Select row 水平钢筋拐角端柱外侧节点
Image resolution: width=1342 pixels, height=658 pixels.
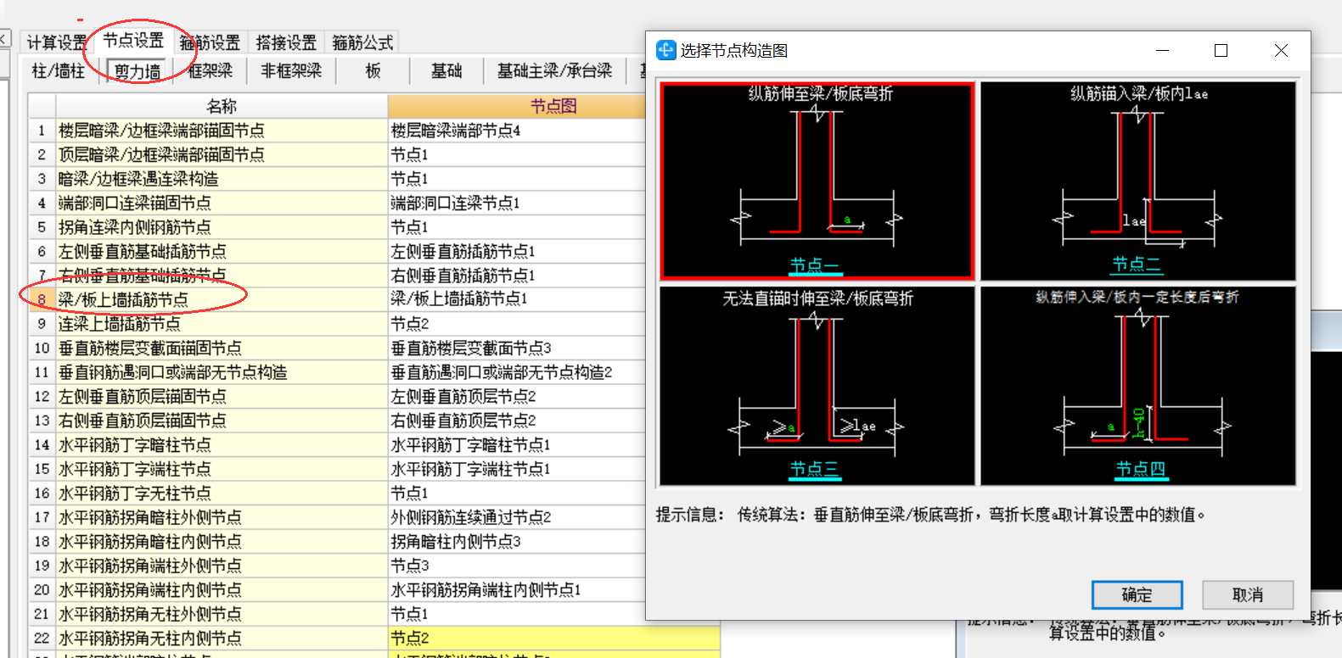click(222, 566)
